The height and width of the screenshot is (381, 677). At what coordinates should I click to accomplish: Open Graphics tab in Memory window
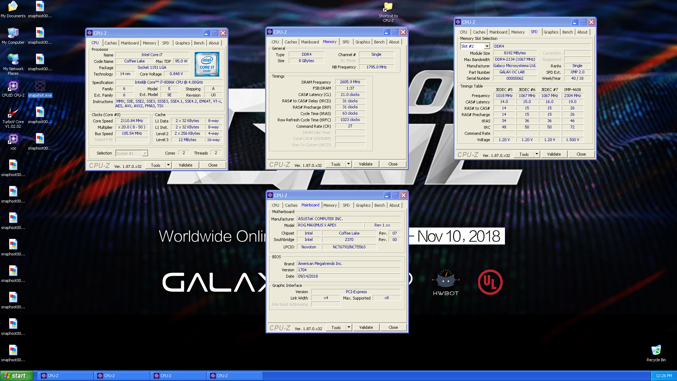(363, 42)
